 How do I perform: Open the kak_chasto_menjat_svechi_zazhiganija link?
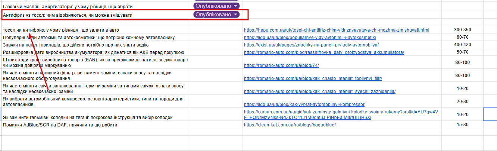coord(320,91)
